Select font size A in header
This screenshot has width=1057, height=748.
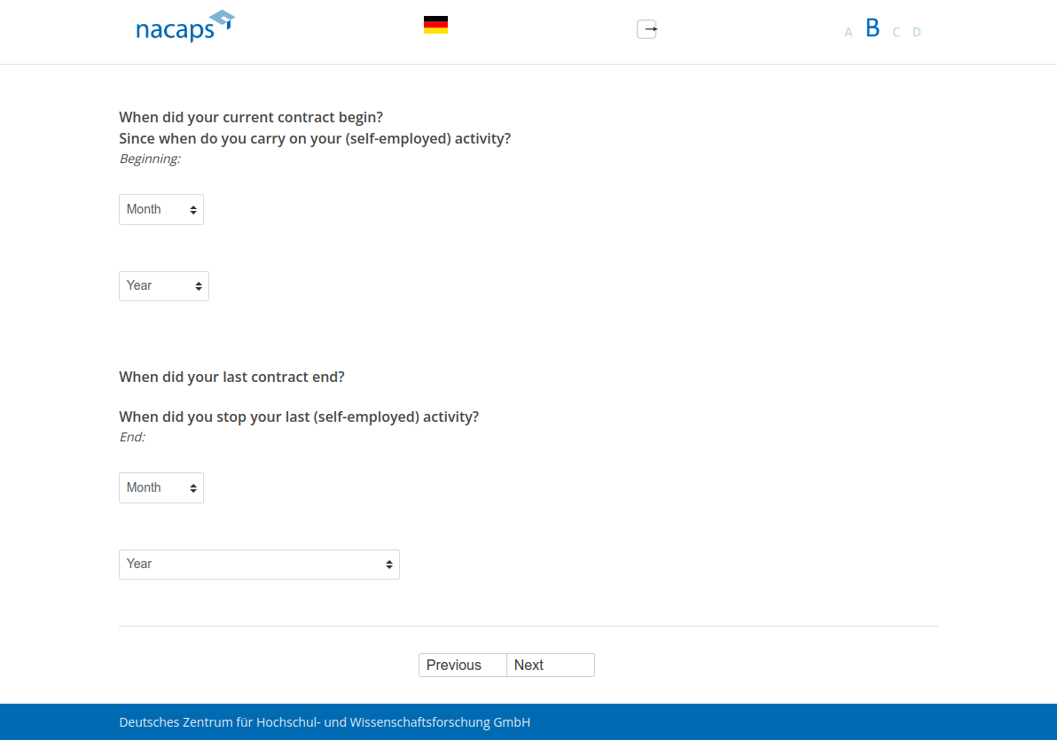pos(848,33)
